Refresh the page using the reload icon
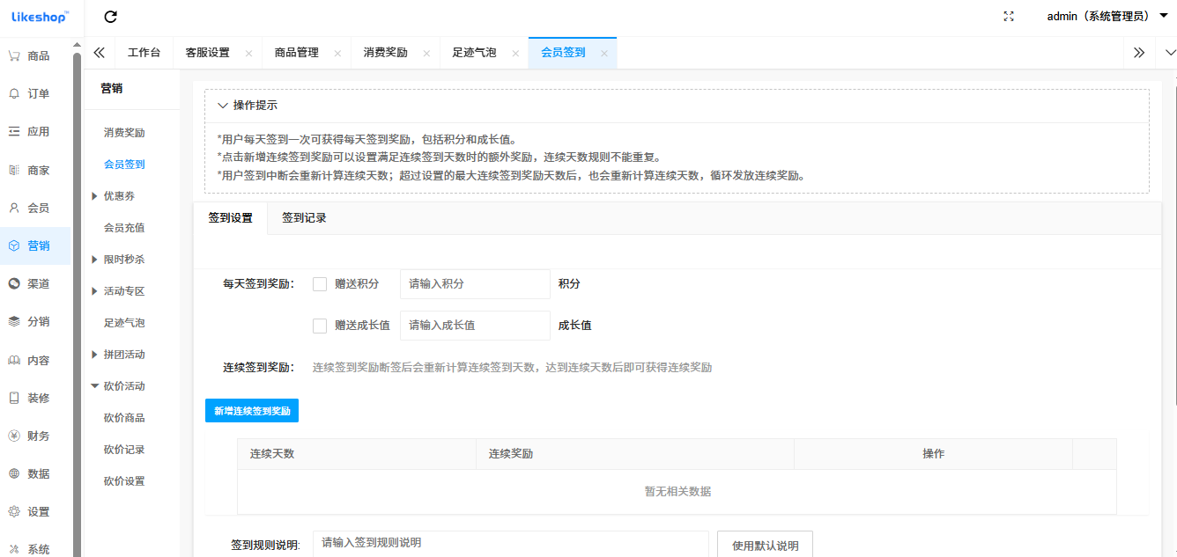Screen dimensions: 1177x557 109,16
